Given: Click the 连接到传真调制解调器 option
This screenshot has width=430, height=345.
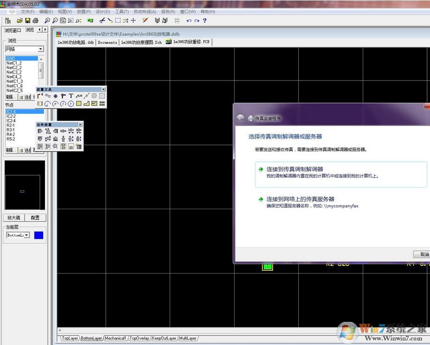Looking at the screenshot, I should click(x=294, y=169).
